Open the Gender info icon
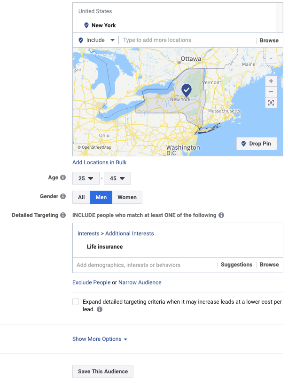This screenshot has height=387, width=288. pyautogui.click(x=63, y=196)
